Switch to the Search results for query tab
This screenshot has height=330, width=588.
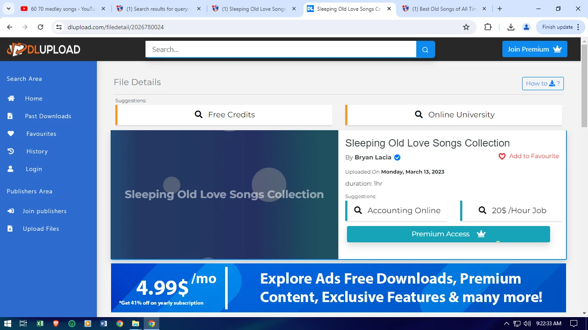pos(157,9)
